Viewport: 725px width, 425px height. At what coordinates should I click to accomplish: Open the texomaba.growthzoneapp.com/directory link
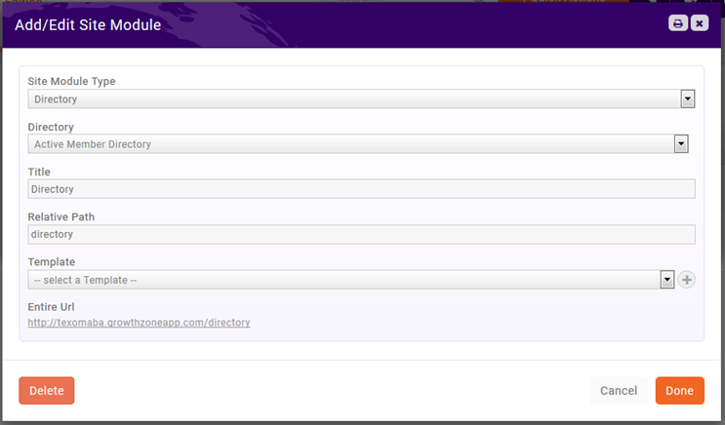139,322
